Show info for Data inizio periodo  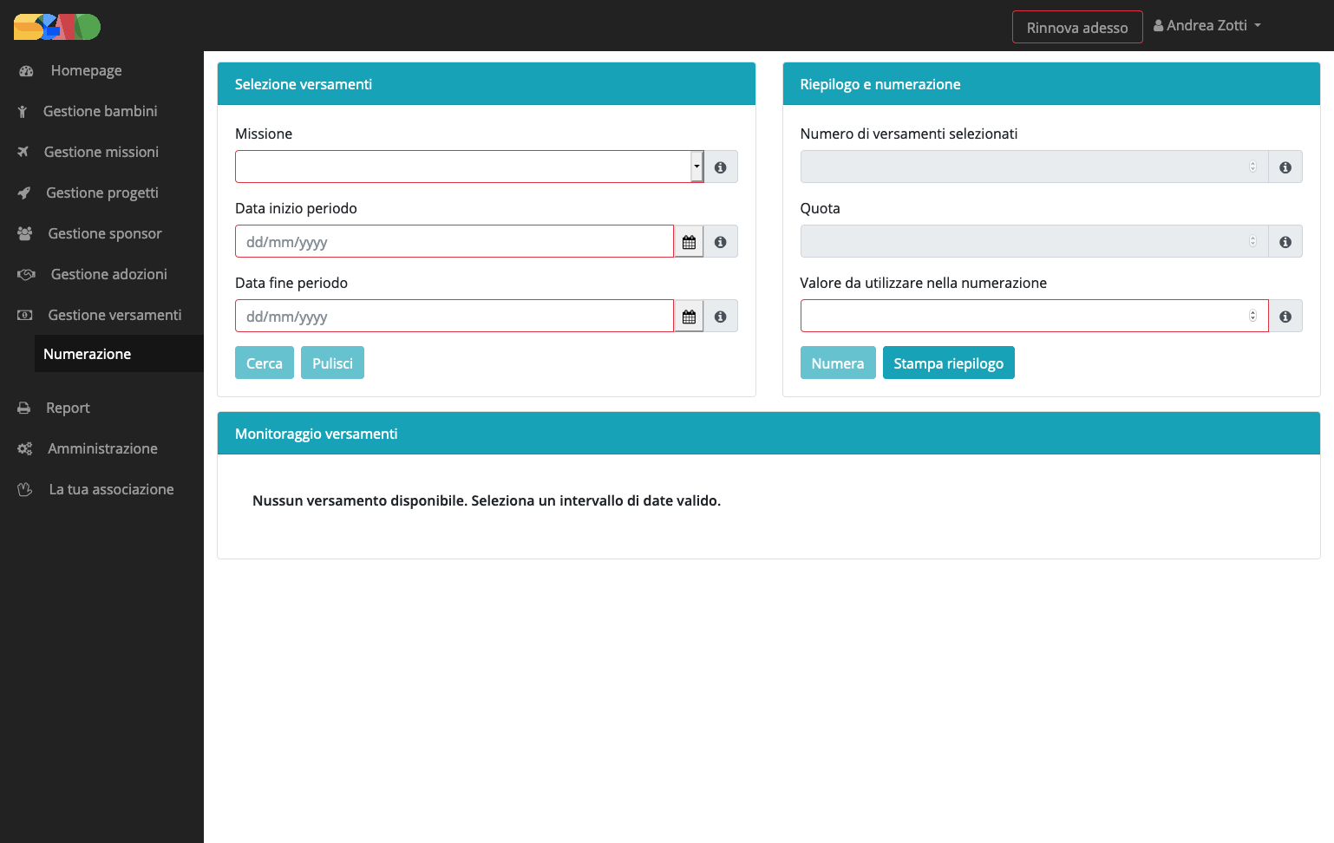(721, 242)
